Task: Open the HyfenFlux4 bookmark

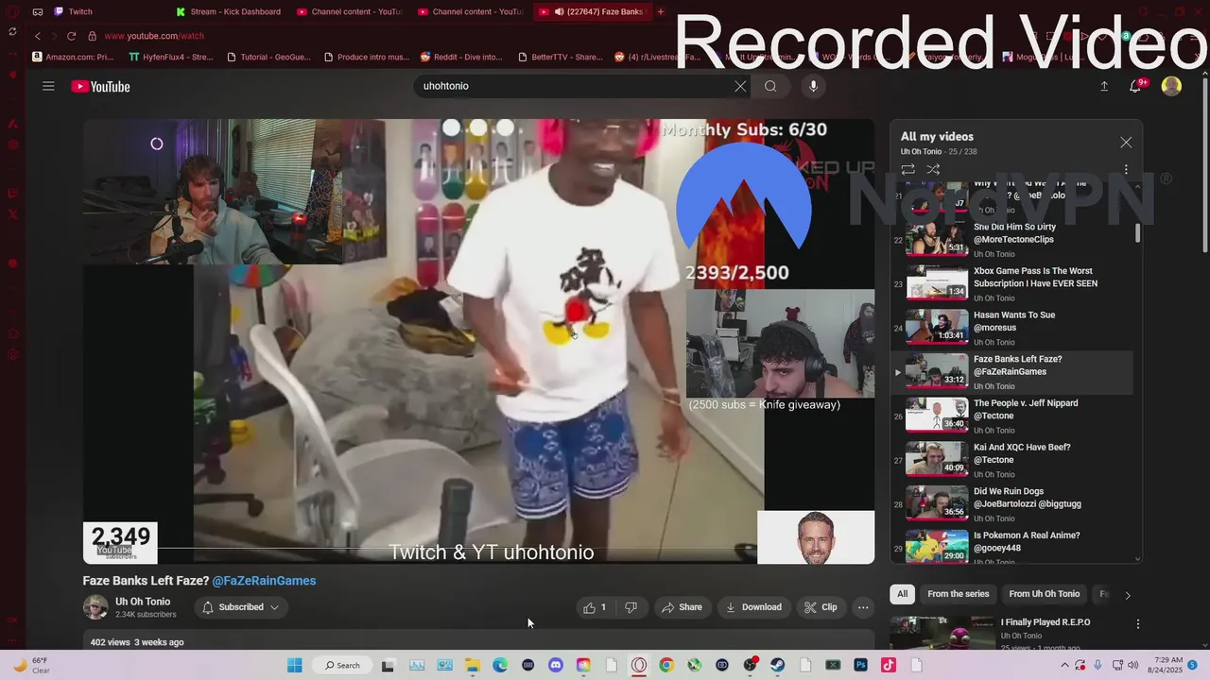Action: point(171,57)
